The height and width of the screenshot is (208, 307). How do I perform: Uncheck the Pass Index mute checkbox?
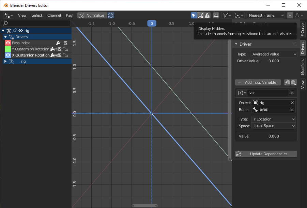coord(65,43)
